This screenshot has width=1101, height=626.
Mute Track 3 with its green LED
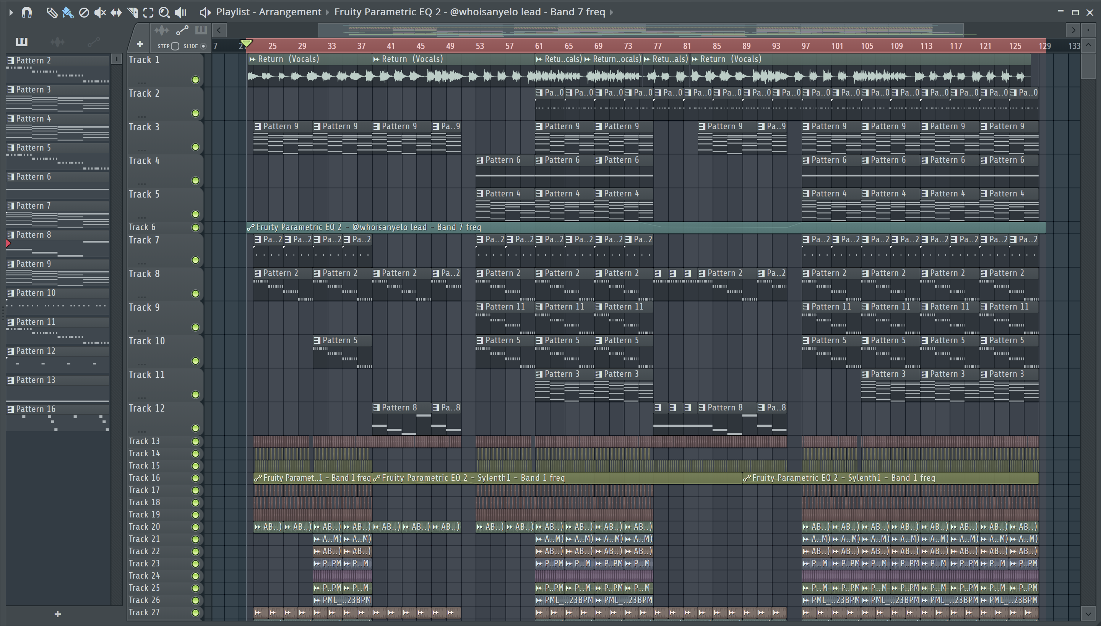pos(195,147)
